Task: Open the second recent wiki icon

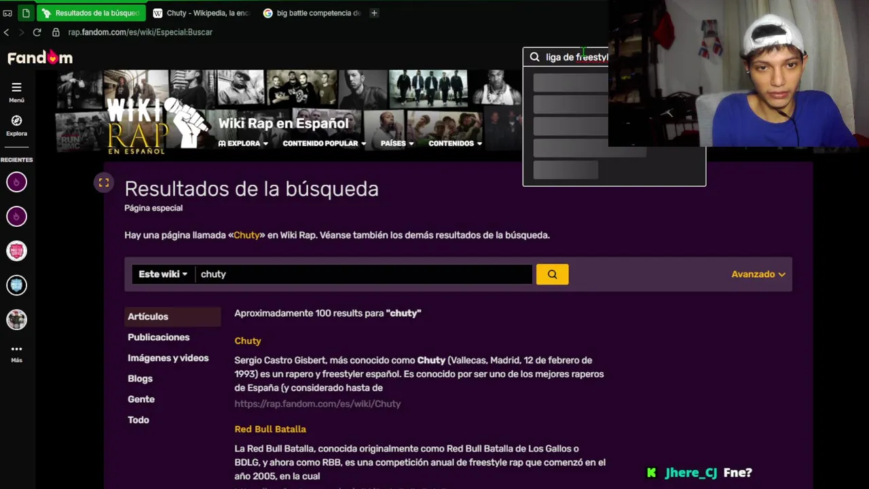Action: (16, 217)
